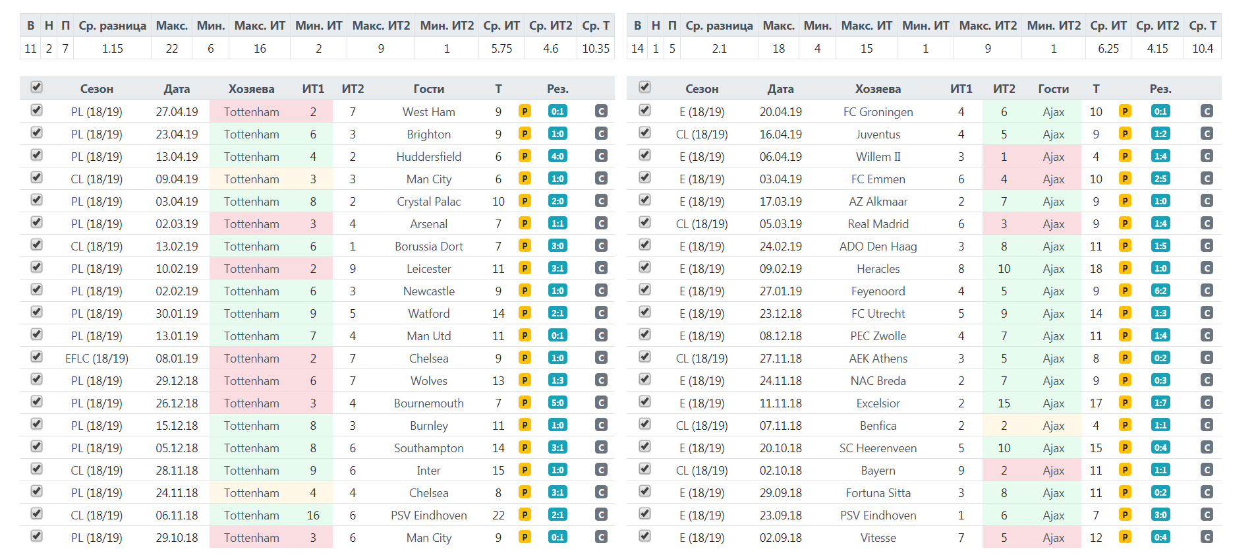The width and height of the screenshot is (1256, 559).
Task: Click yellow P icon in Tottenham–Arsenal row
Action: 525,223
